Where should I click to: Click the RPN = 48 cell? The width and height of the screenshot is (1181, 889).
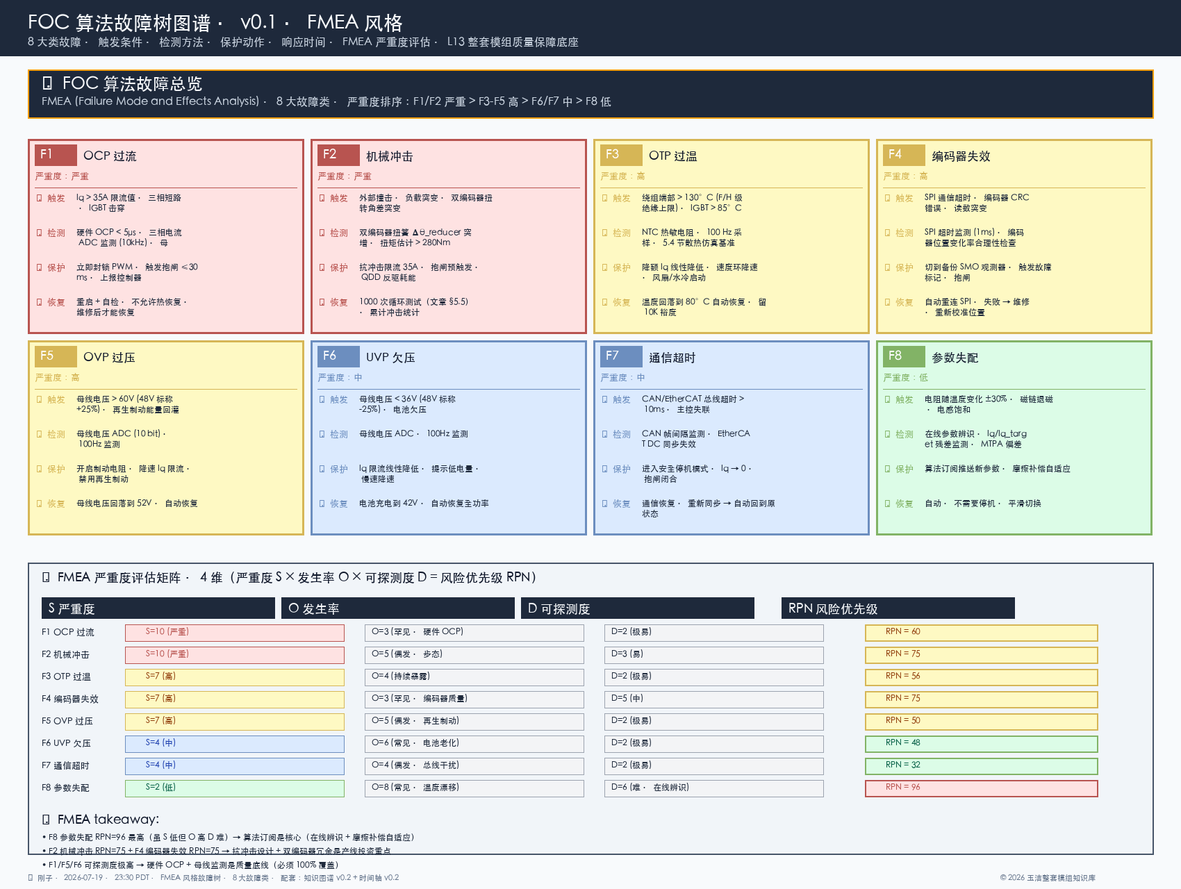pos(982,744)
